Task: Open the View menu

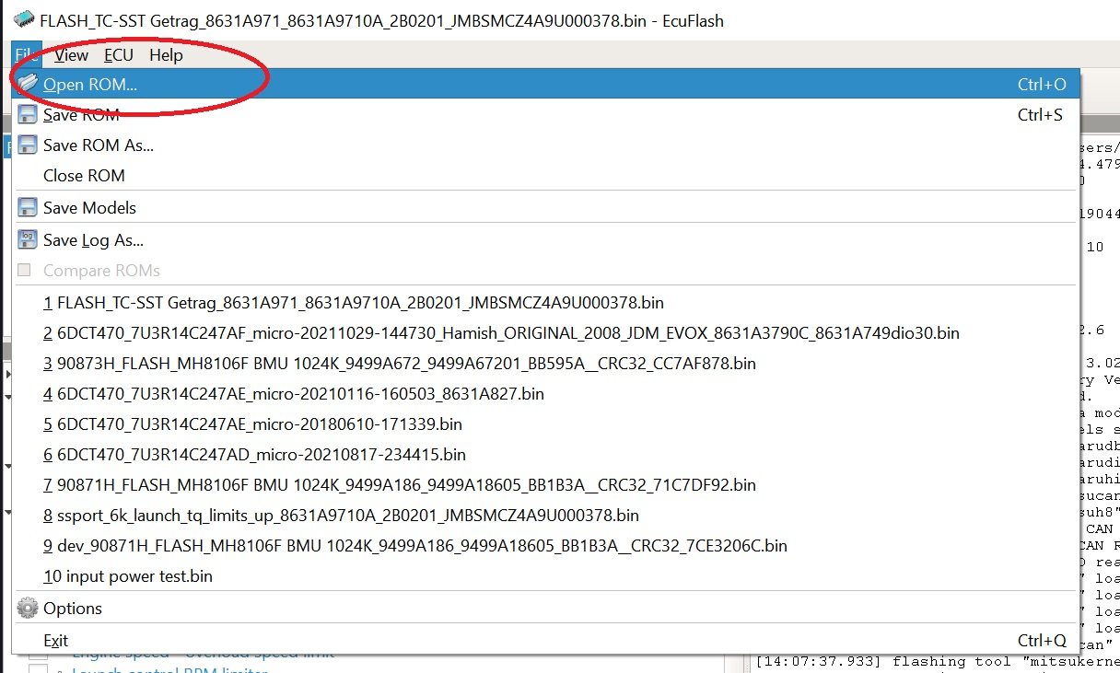Action: coord(71,55)
